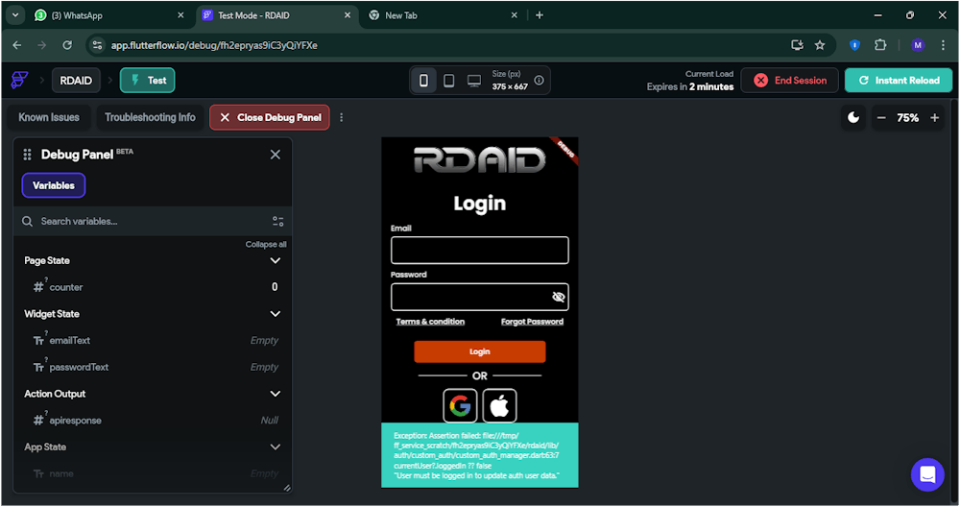The width and height of the screenshot is (960, 507).
Task: Zoom in with the plus icon
Action: [934, 117]
